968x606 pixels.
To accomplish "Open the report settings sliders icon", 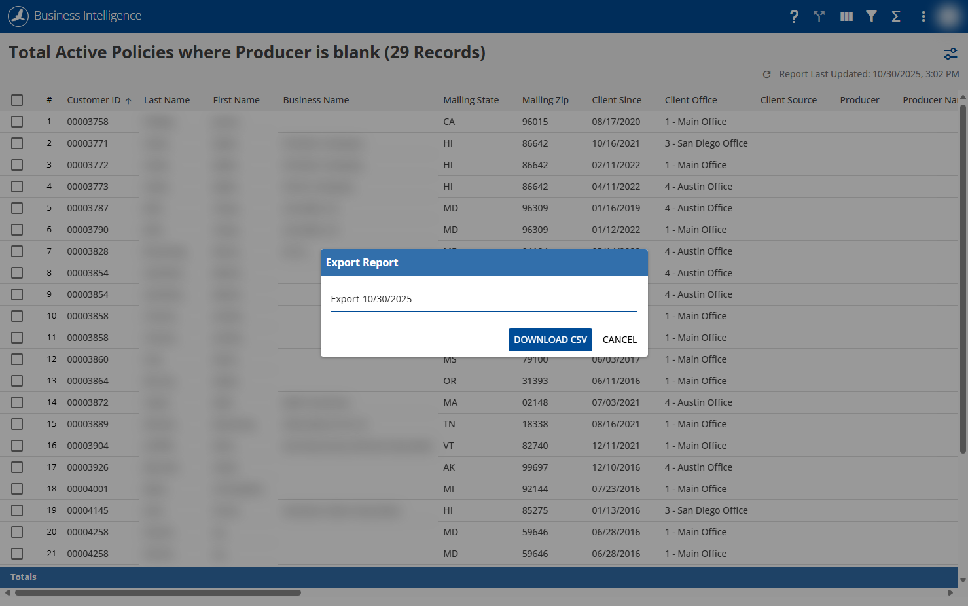I will click(950, 54).
